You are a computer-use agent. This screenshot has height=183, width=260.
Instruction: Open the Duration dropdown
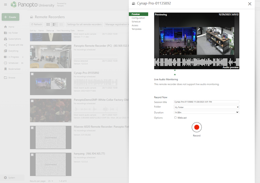(x=207, y=113)
